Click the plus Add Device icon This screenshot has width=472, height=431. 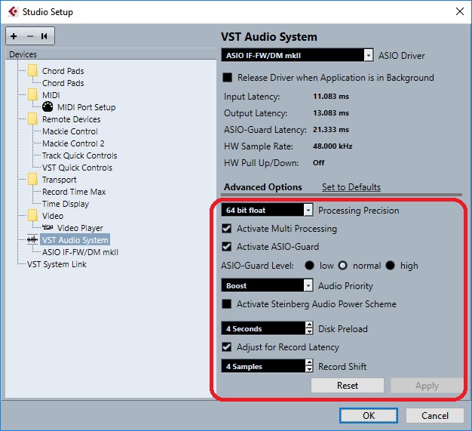[14, 36]
